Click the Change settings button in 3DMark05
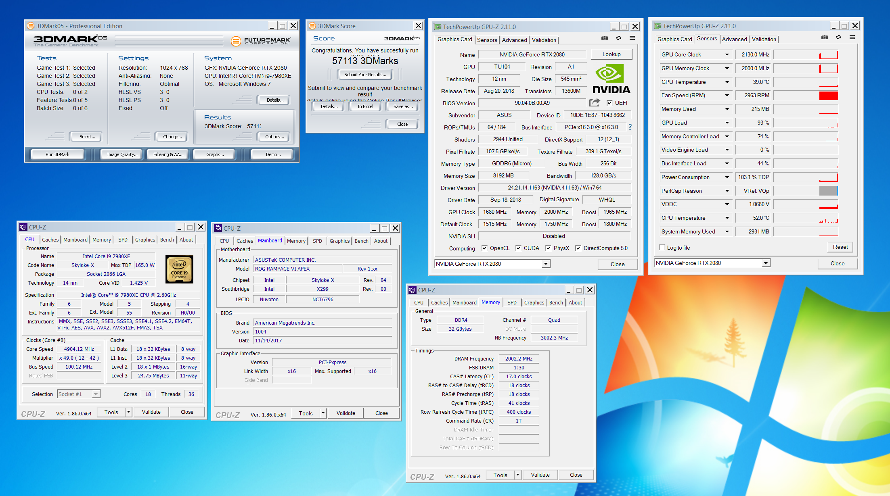890x496 pixels. pos(172,137)
